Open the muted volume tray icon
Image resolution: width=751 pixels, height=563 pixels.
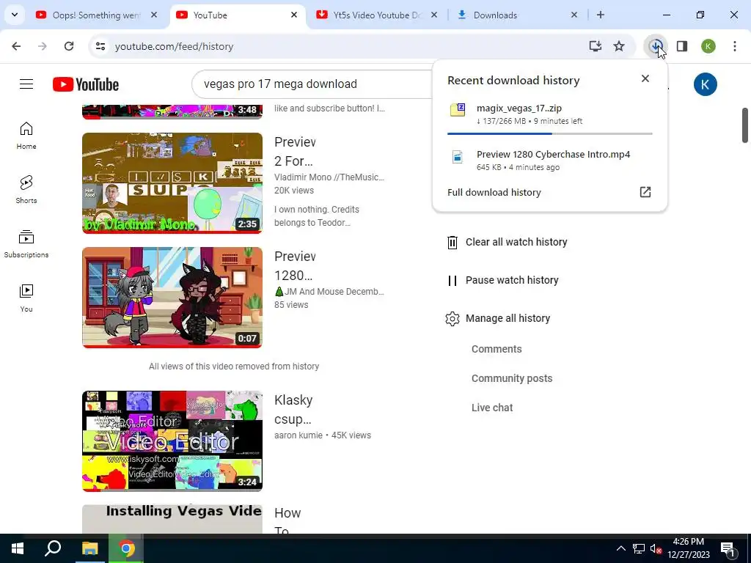(656, 548)
